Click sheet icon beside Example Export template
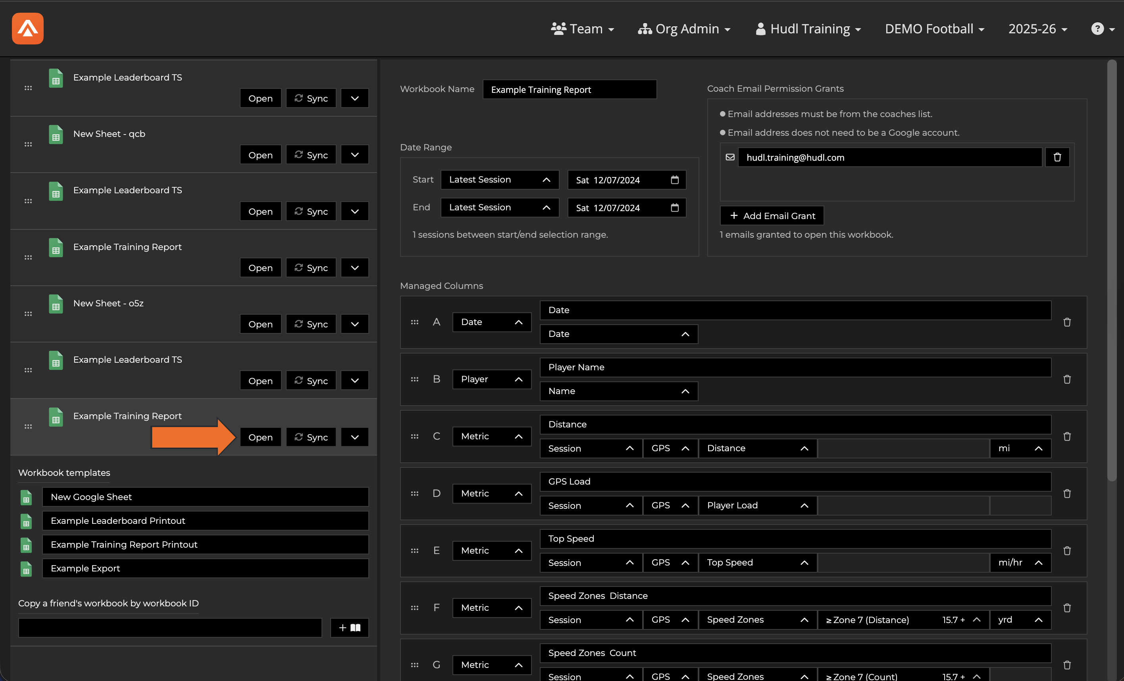This screenshot has height=681, width=1124. click(26, 569)
